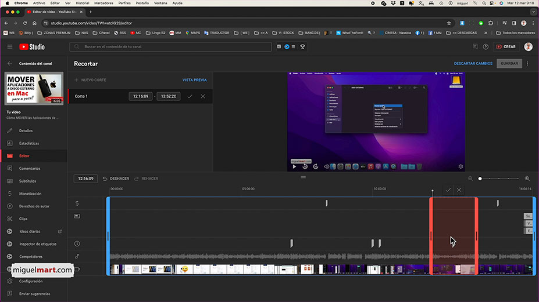Rewind ten seconds in the preview

coord(305,166)
